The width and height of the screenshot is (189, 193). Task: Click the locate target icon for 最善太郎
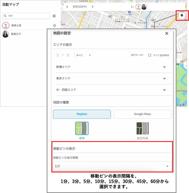pos(54,26)
